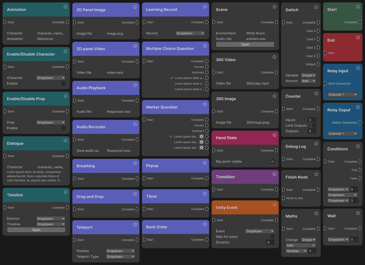Open info icon on End node
The image size is (365, 265).
[x=358, y=37]
